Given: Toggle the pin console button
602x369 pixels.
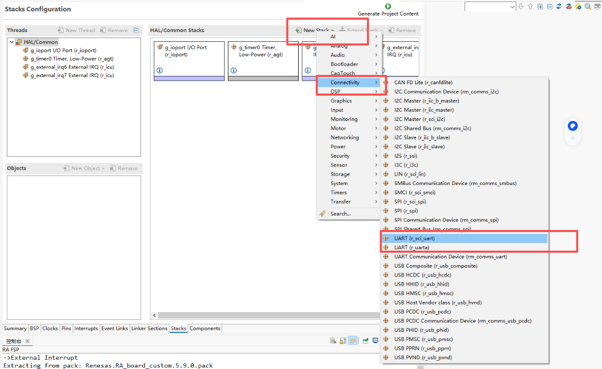Looking at the screenshot, I should pos(366,341).
